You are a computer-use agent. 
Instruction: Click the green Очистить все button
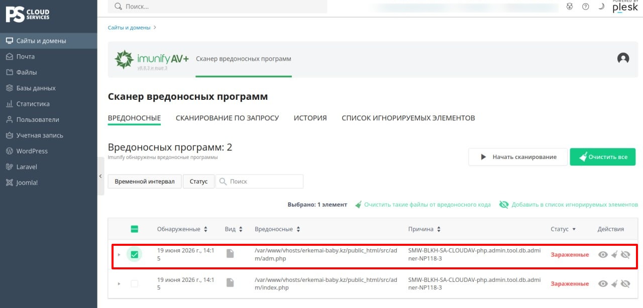point(602,157)
